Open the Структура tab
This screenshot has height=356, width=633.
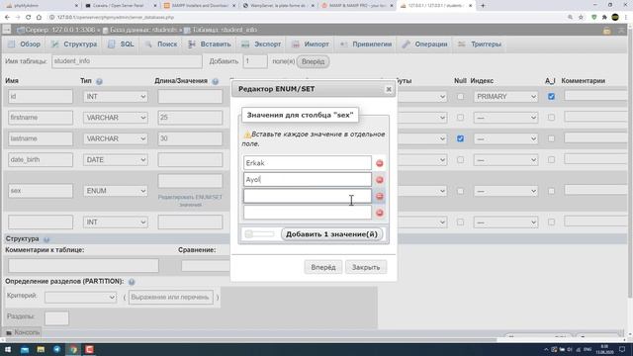pos(74,44)
